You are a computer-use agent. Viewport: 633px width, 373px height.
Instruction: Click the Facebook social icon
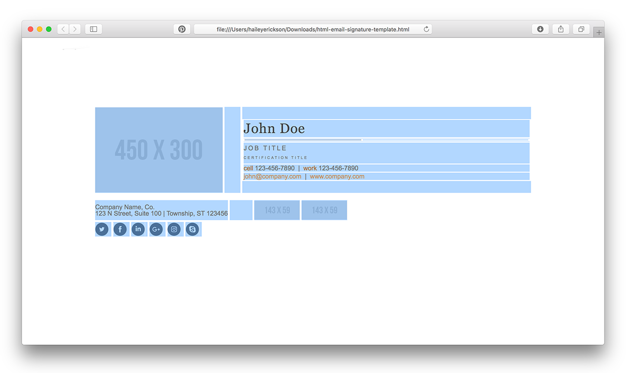[120, 229]
